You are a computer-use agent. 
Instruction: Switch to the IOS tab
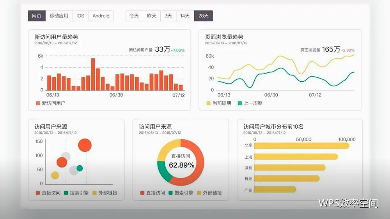click(80, 16)
